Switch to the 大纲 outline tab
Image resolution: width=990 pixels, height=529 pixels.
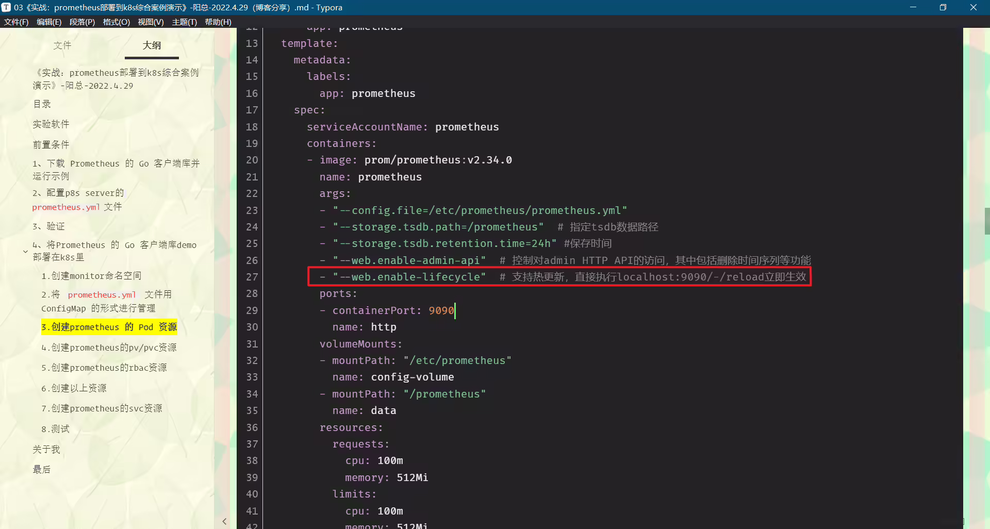152,45
